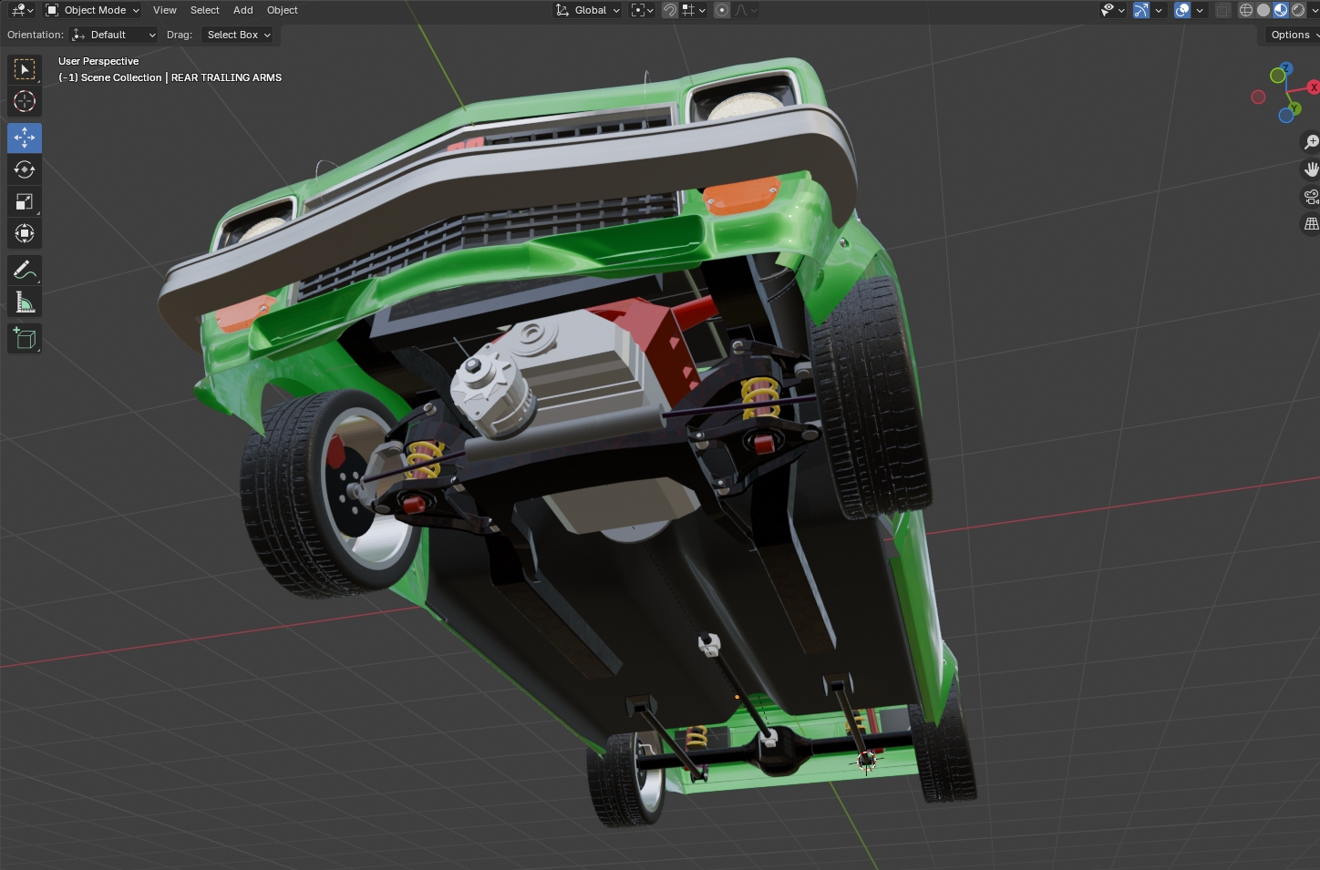1320x870 pixels.
Task: Click the Add Cube tool
Action: tap(25, 339)
